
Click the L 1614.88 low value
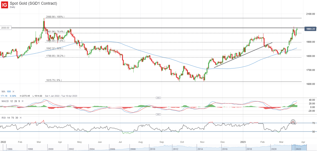[37, 96]
